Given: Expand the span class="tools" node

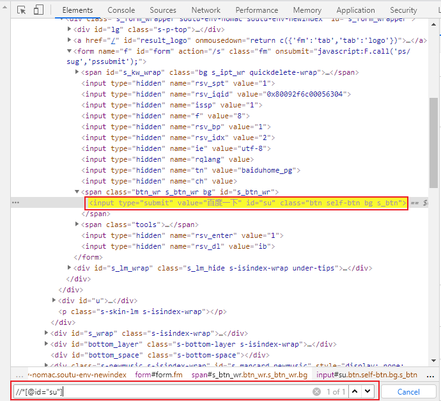Looking at the screenshot, I should [77, 224].
